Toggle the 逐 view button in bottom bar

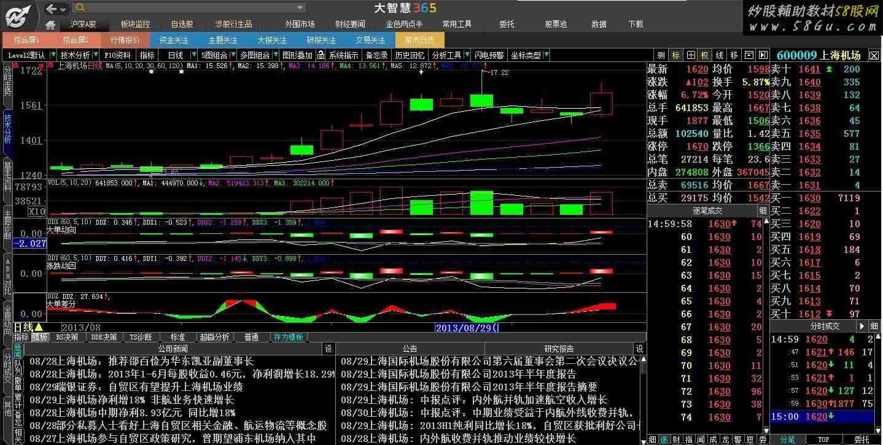tap(664, 439)
